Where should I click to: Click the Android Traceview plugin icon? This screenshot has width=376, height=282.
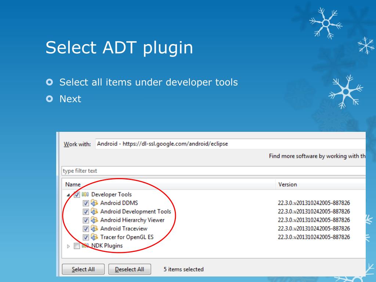coord(94,228)
